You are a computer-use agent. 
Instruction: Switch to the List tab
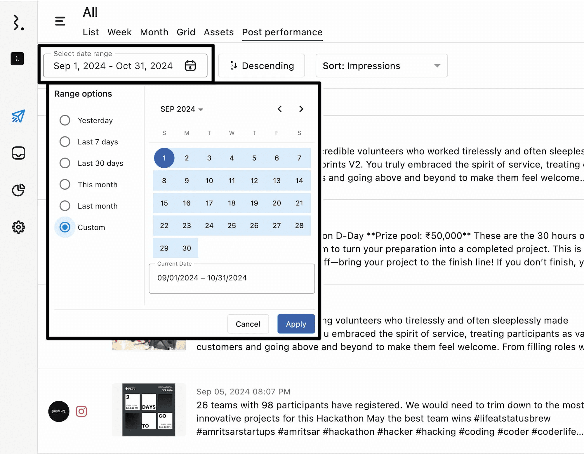click(91, 32)
